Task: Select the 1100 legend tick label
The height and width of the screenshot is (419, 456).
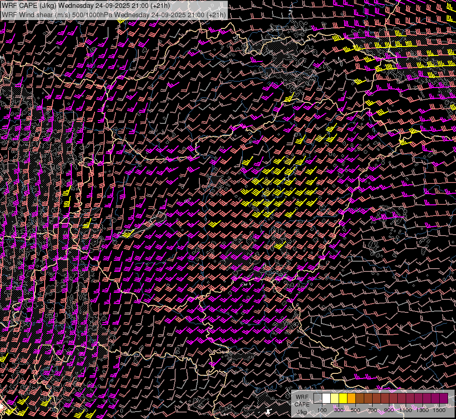Action: [406, 410]
